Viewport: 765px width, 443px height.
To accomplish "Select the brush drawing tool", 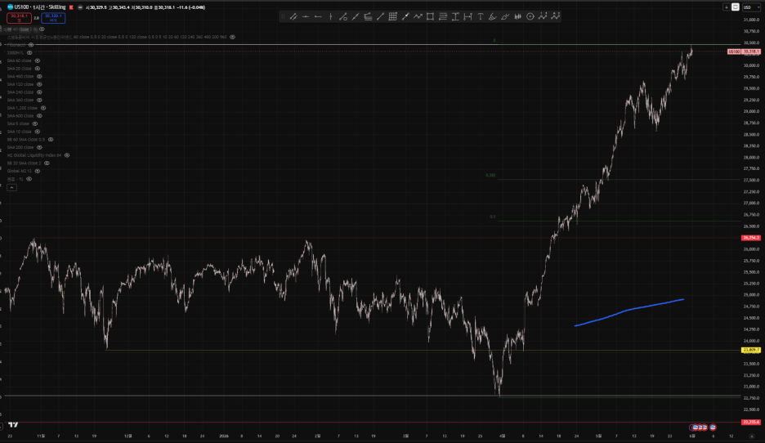I will click(x=493, y=16).
